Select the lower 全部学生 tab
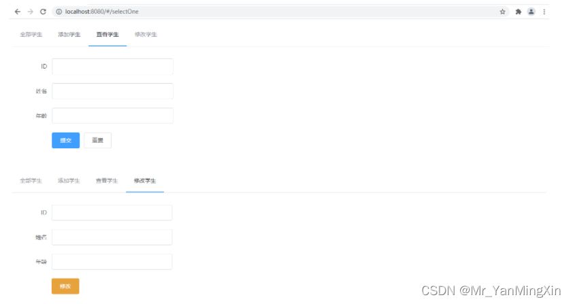 [31, 180]
